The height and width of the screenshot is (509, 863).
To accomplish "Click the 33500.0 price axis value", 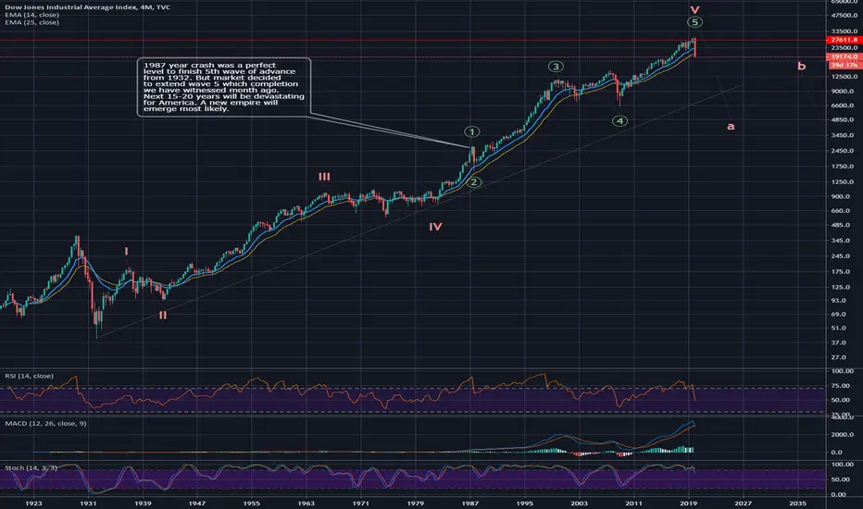I will [844, 31].
